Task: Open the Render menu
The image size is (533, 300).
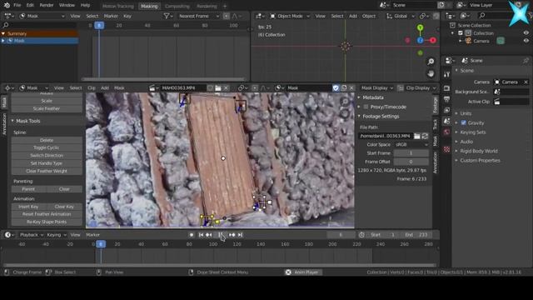Action: [x=47, y=6]
